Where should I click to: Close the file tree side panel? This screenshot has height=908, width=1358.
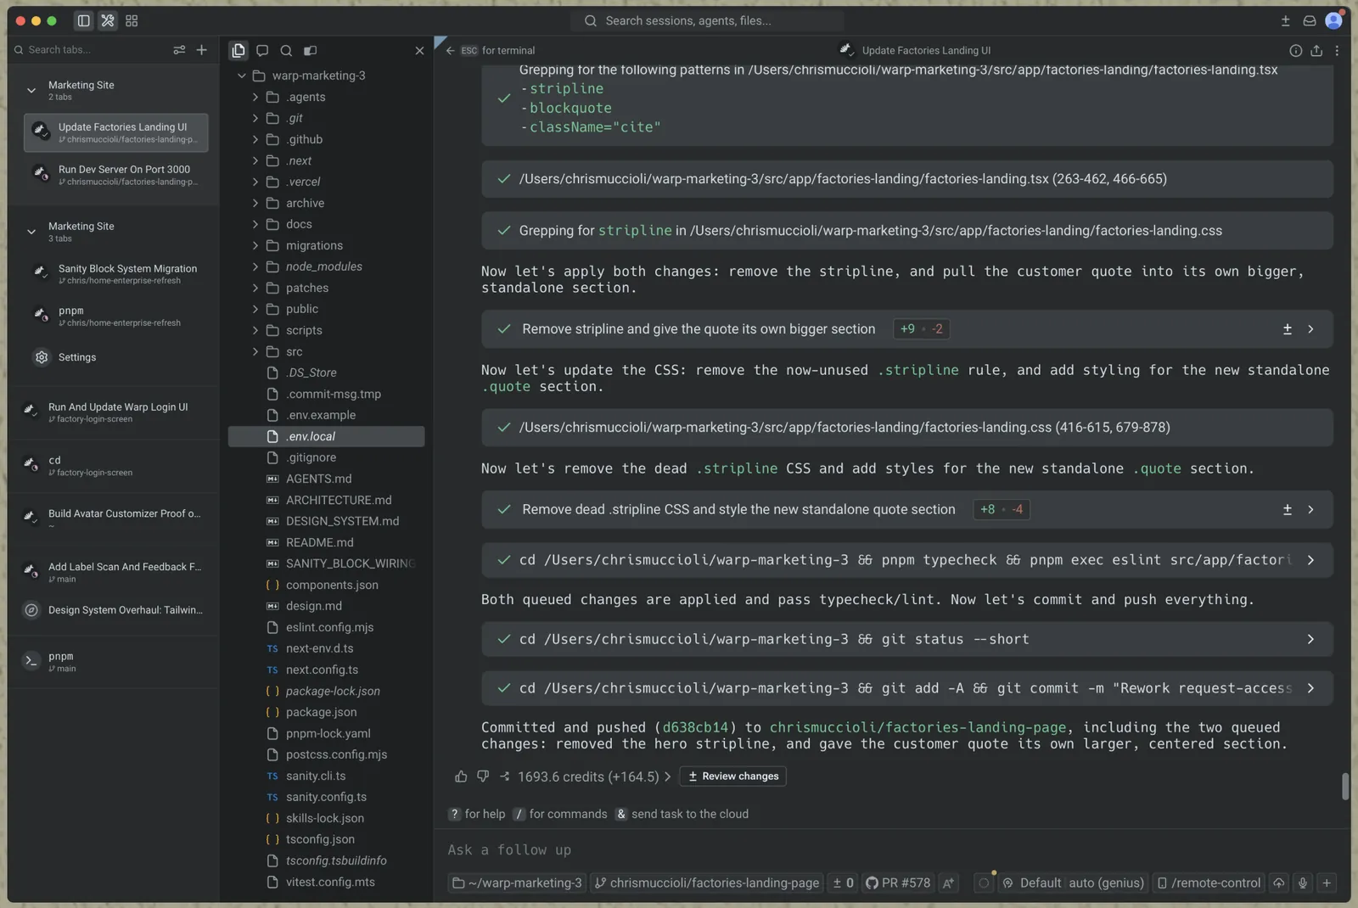[x=419, y=50]
